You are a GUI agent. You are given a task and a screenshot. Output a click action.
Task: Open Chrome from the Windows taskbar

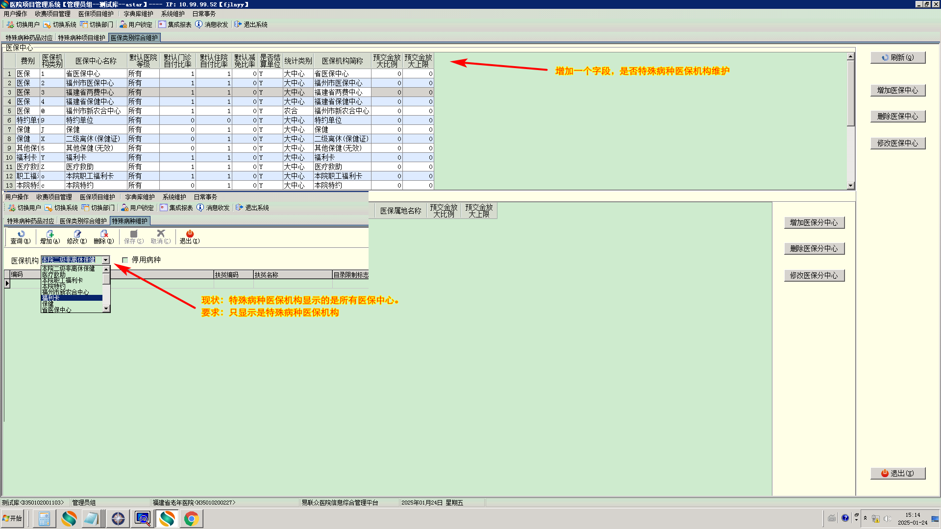coord(191,518)
